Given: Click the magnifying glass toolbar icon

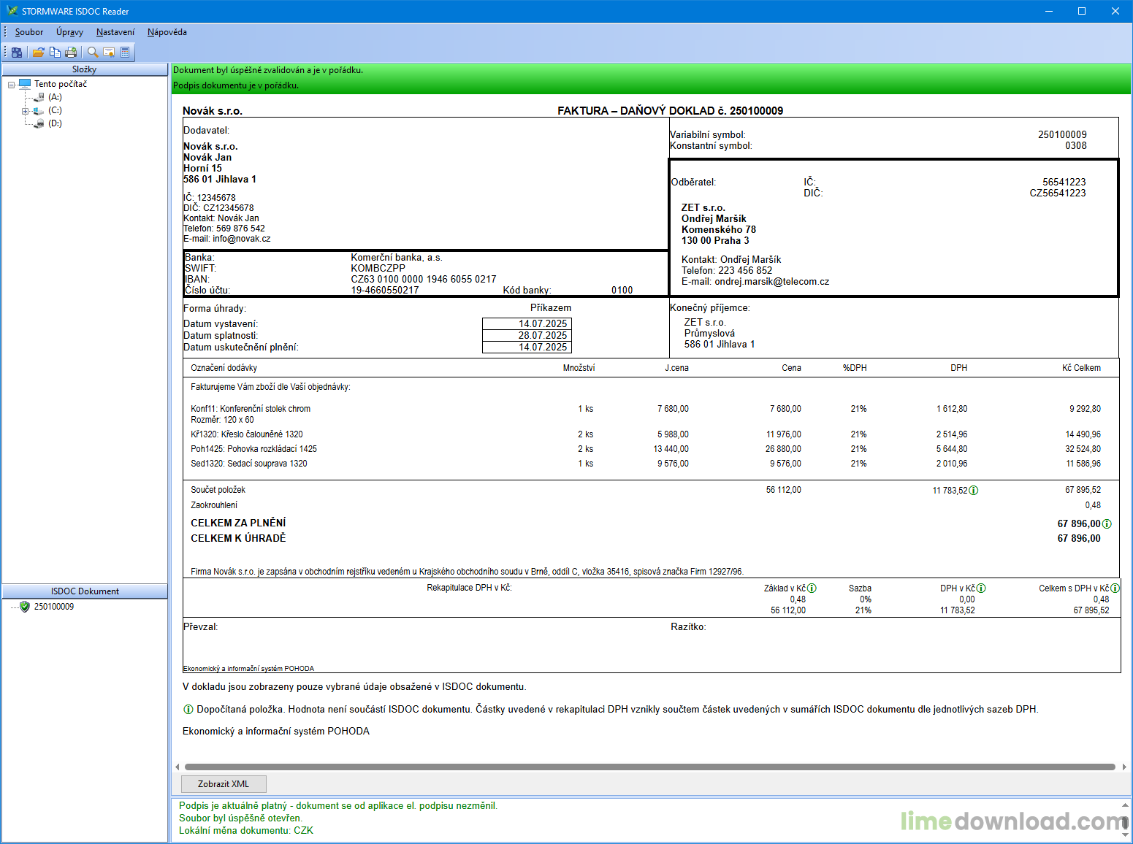Looking at the screenshot, I should 93,52.
